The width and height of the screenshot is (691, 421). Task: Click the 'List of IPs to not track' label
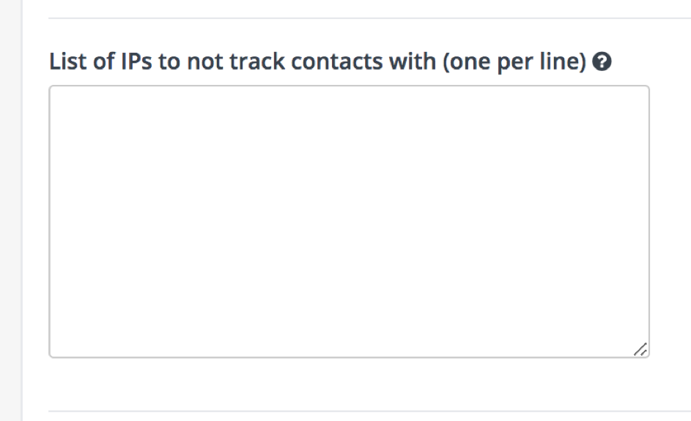(x=317, y=62)
